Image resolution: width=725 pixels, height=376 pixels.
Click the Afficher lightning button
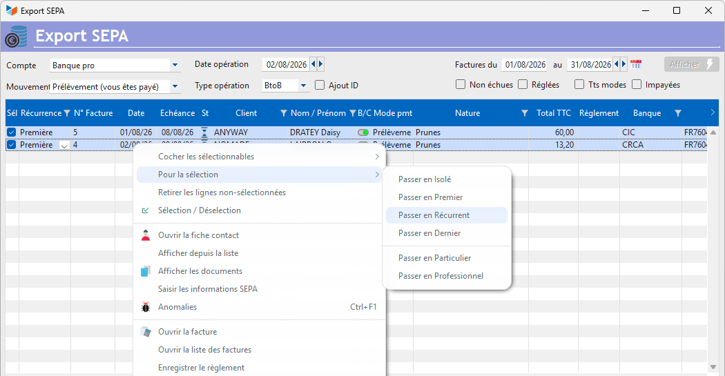[691, 64]
